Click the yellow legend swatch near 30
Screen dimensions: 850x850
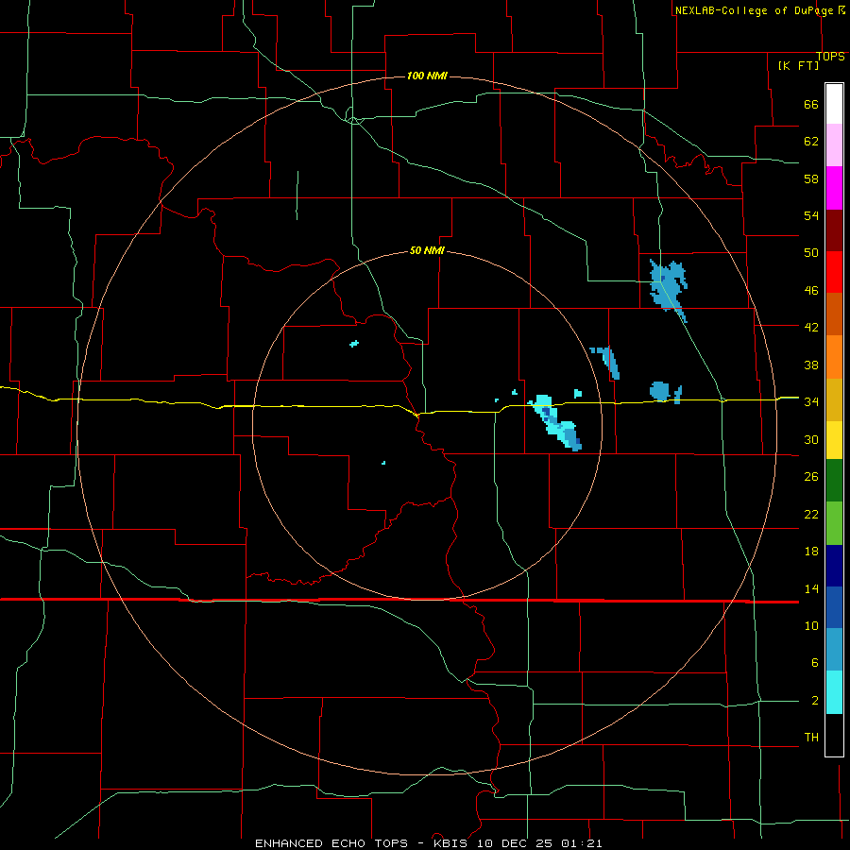[834, 440]
